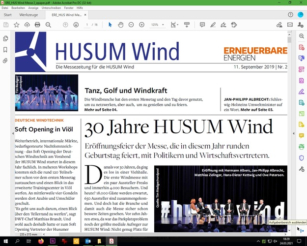Go to the previous page arrow
Screen dimensions: 307x246
point(65,25)
